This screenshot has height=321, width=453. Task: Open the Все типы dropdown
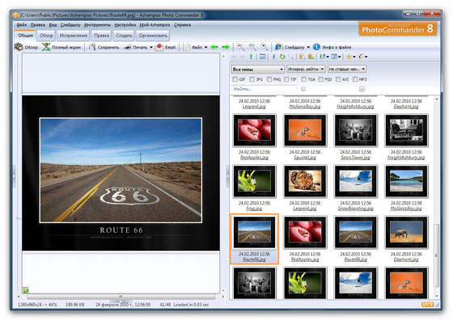[258, 70]
